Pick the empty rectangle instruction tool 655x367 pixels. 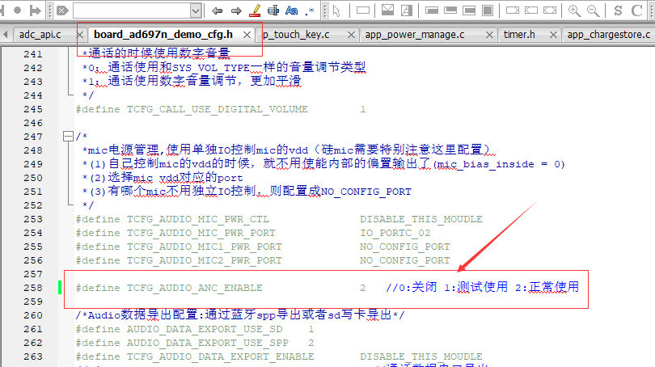click(x=363, y=11)
